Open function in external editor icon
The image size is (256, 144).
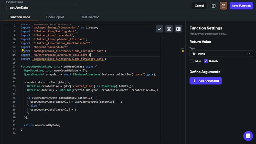coord(223,6)
